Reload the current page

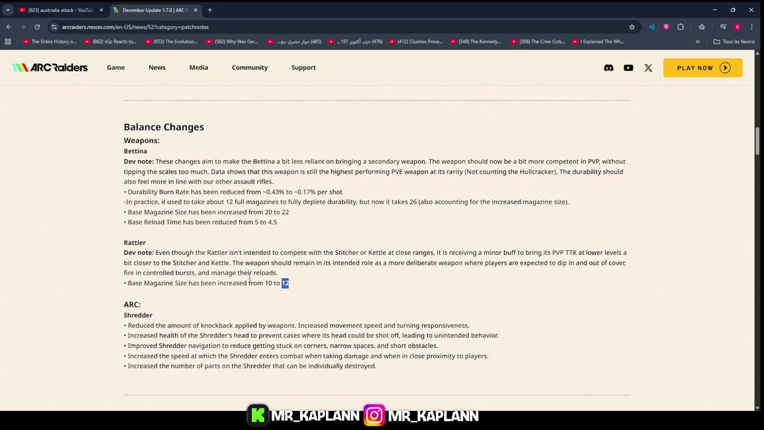[37, 27]
